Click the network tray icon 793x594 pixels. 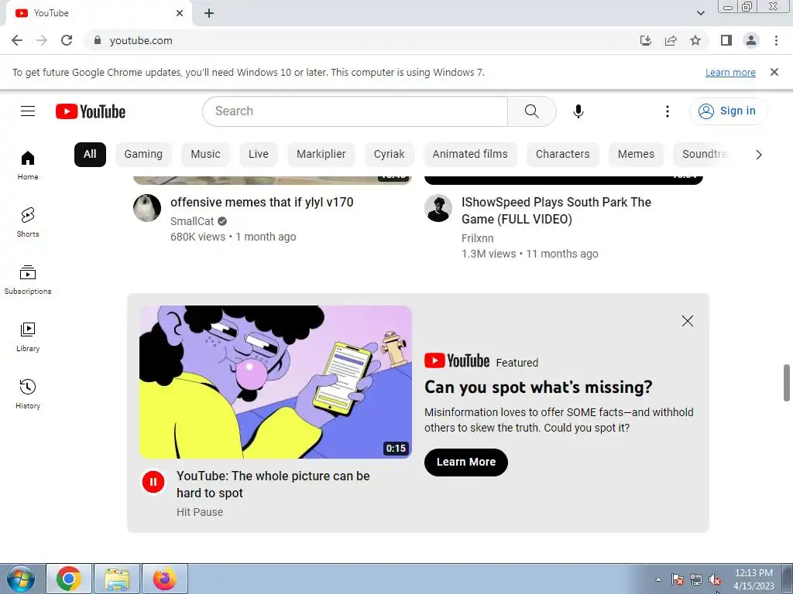(696, 580)
